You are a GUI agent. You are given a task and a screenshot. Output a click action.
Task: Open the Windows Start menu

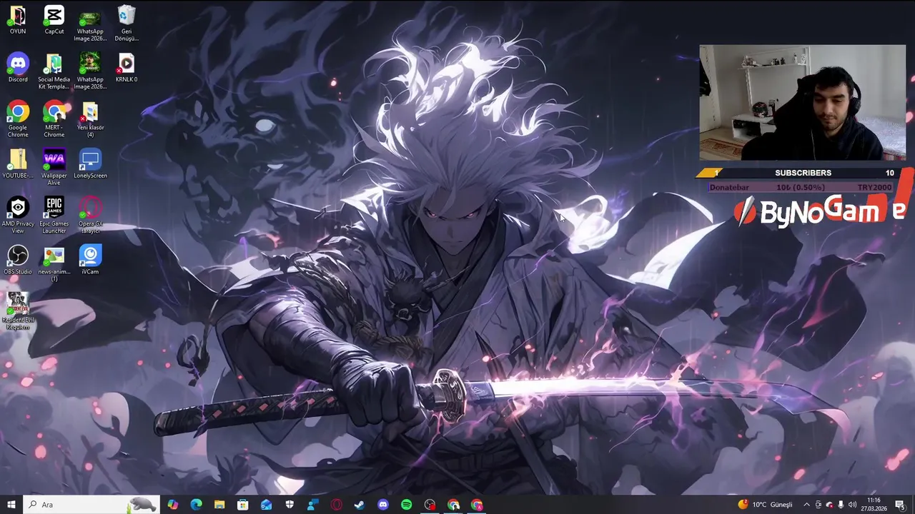(x=11, y=505)
